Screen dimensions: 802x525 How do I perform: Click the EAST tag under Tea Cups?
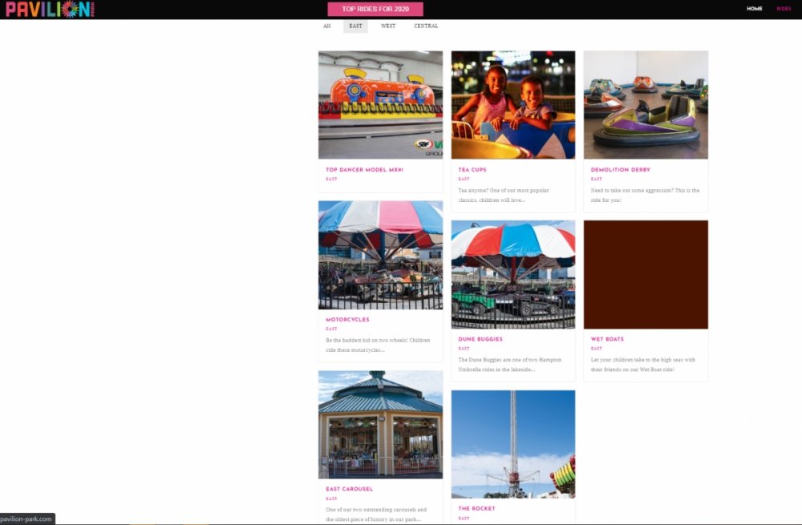(x=463, y=179)
